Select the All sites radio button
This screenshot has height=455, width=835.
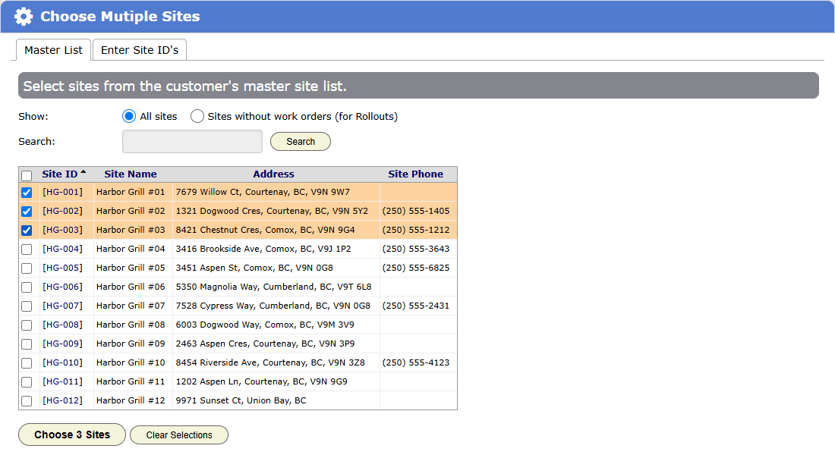tap(129, 116)
